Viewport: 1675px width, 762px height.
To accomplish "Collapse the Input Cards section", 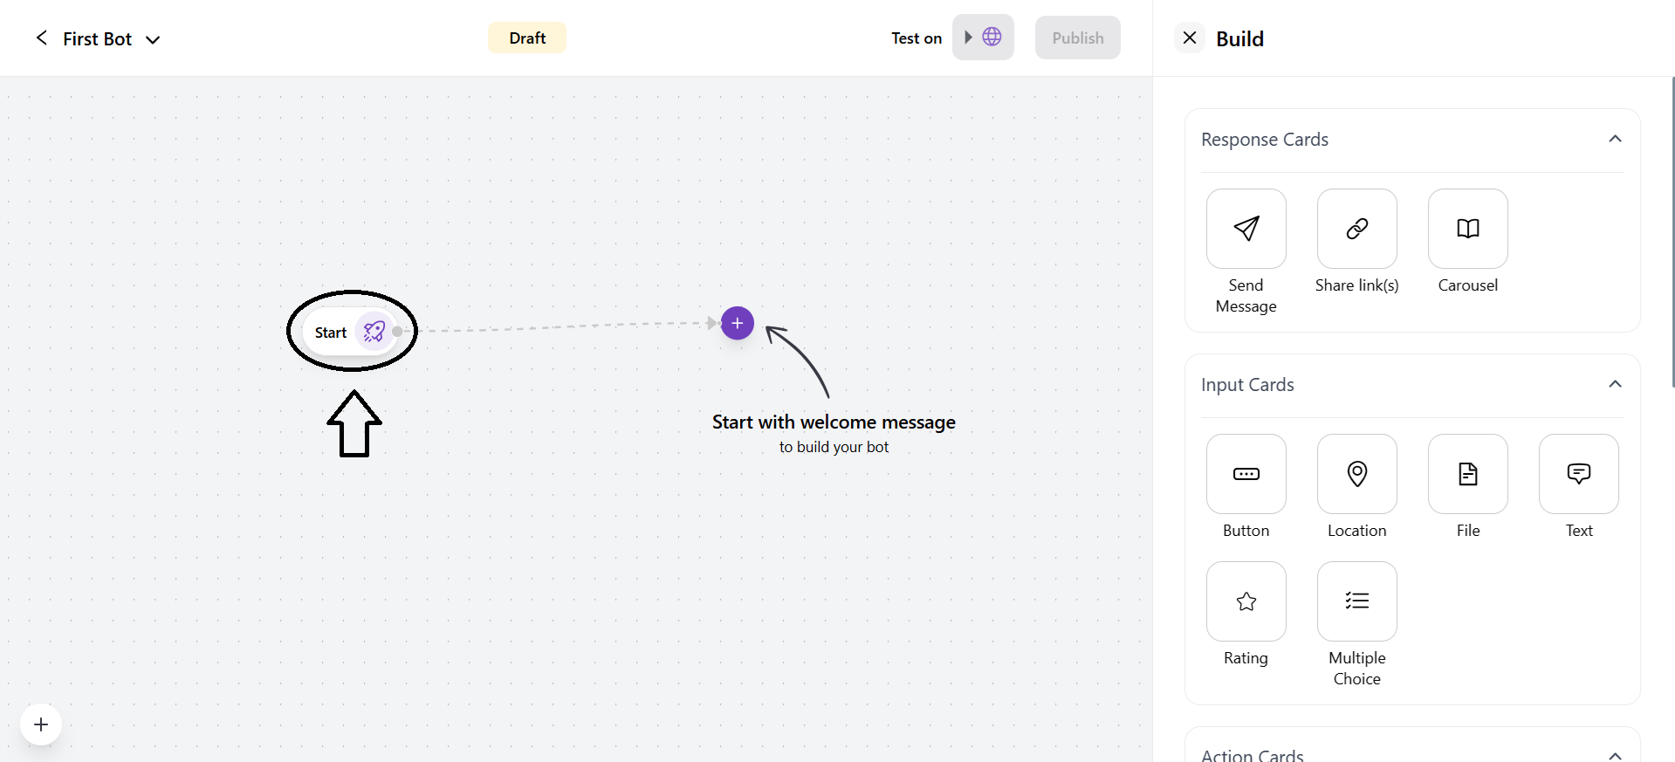I will click(x=1615, y=384).
